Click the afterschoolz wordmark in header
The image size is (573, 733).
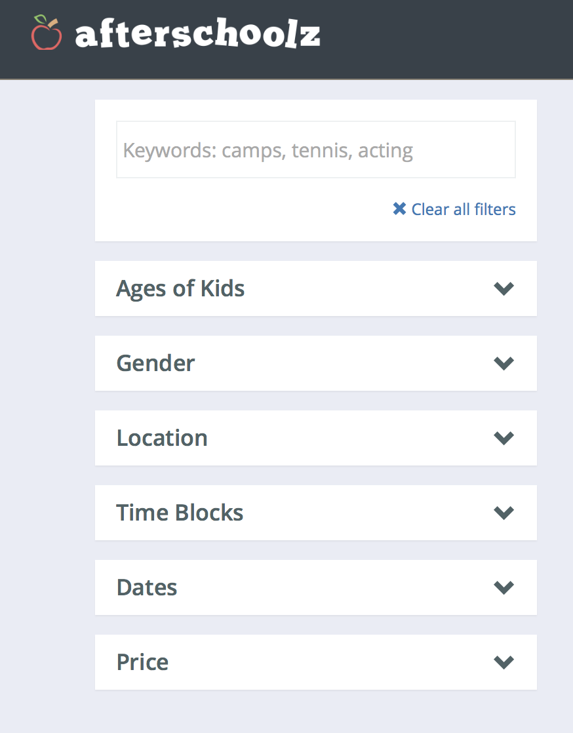tap(197, 35)
